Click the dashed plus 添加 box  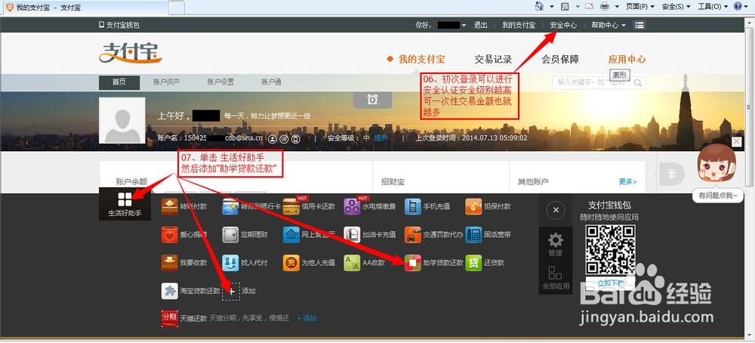pos(231,292)
